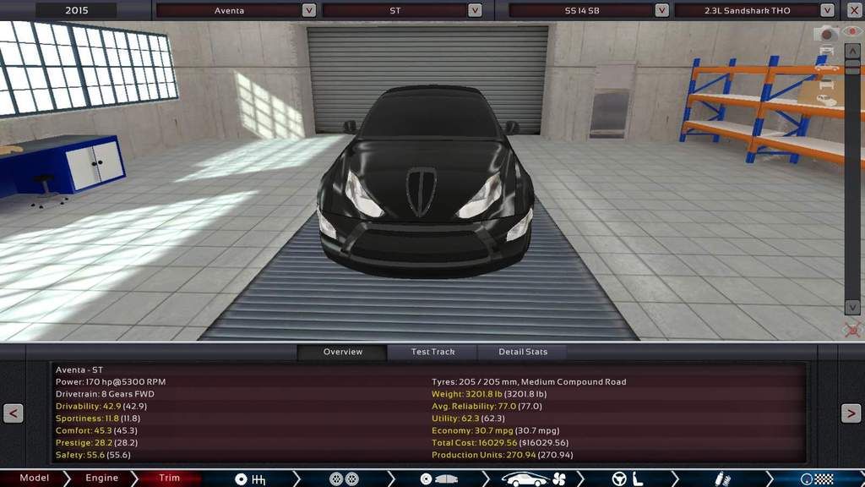865x487 pixels.
Task: Go to the Trim section
Action: tap(169, 479)
